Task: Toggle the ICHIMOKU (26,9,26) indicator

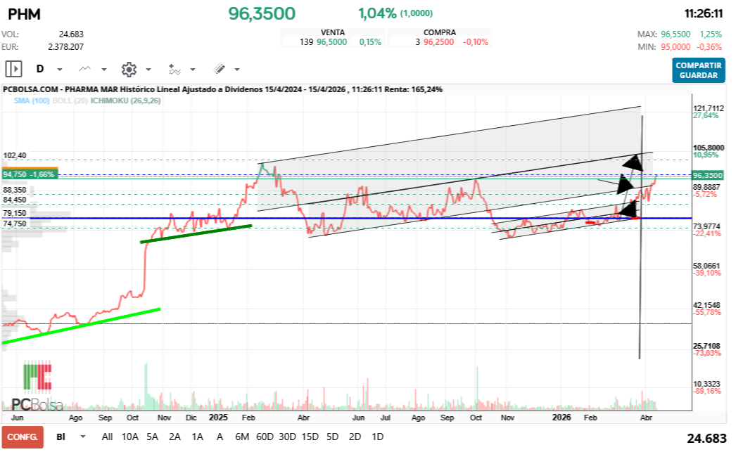Action: [x=121, y=101]
